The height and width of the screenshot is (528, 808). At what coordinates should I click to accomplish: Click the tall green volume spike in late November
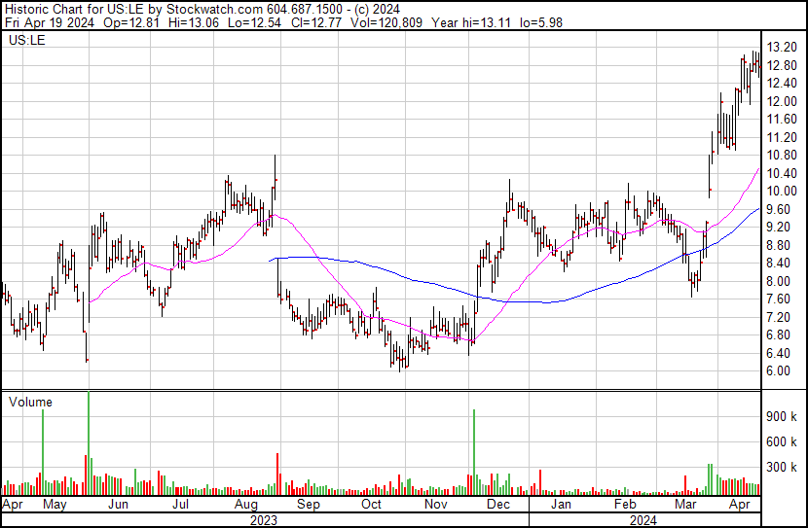(x=474, y=452)
